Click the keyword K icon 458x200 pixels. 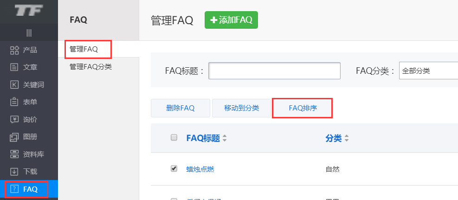(x=14, y=84)
